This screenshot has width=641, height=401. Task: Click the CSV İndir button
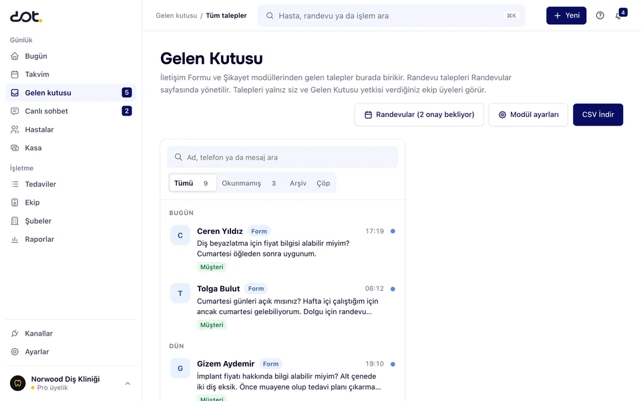tap(598, 114)
